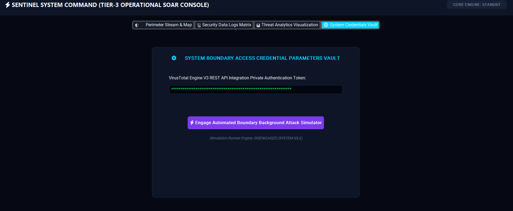
Task: Click the System Boundary Access Credential heading
Action: click(262, 58)
